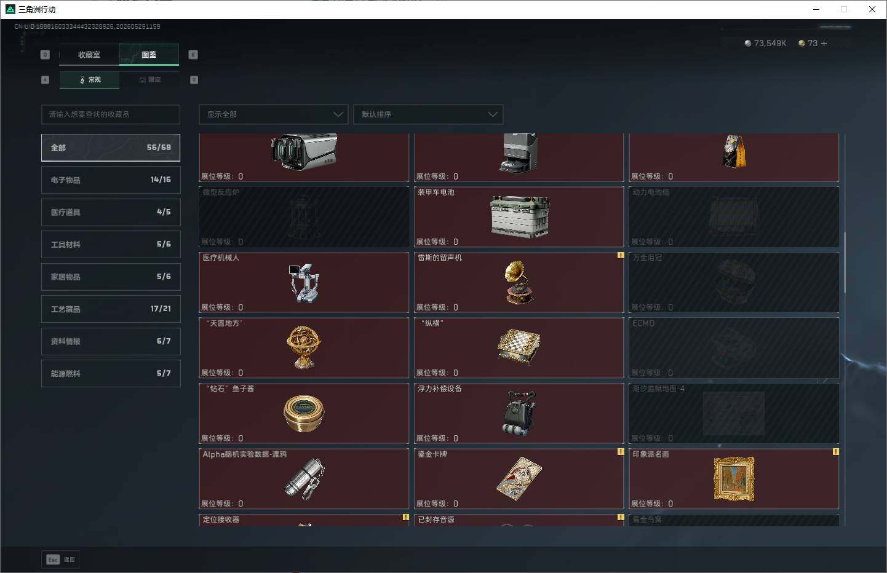887x573 pixels.
Task: Click the 已封存音源 card title
Action: pyautogui.click(x=436, y=520)
